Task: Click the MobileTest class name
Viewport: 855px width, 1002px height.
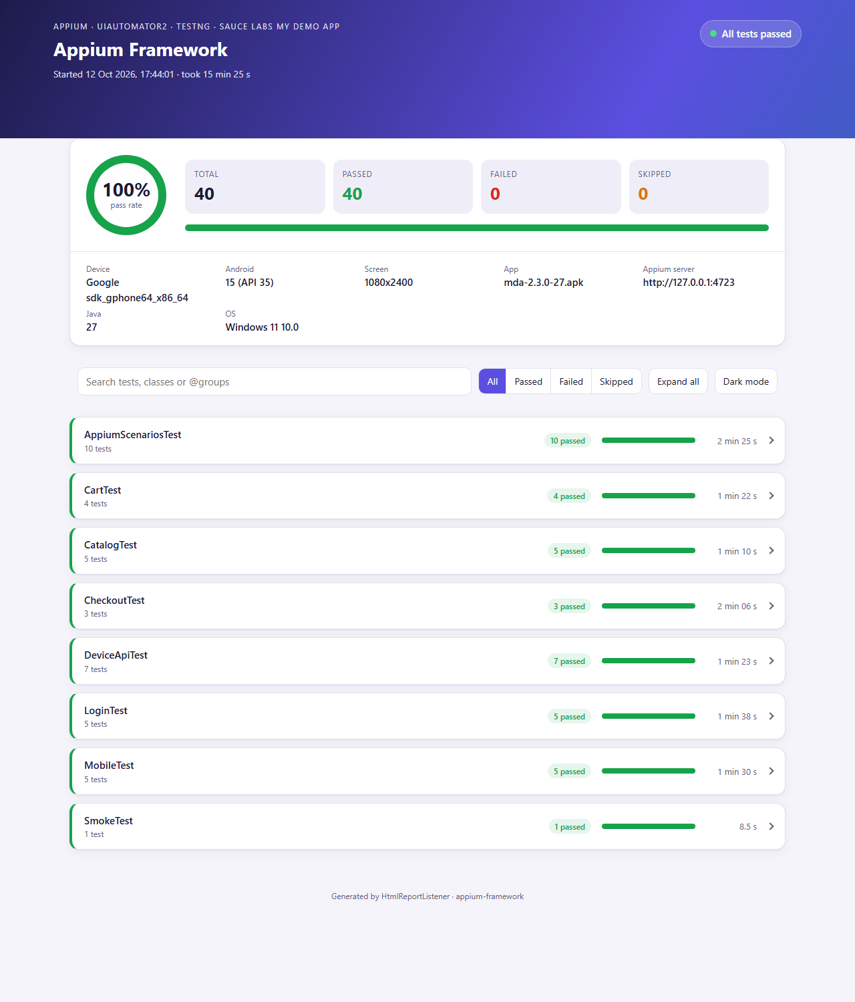Action: click(109, 766)
